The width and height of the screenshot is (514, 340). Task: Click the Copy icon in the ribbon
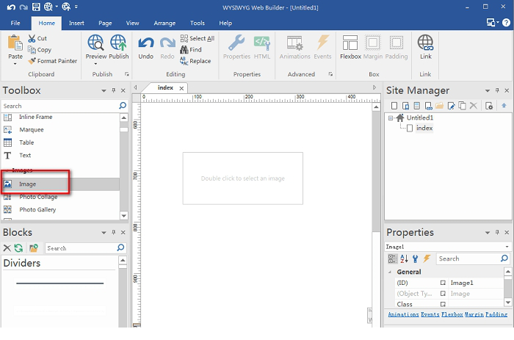tap(32, 49)
